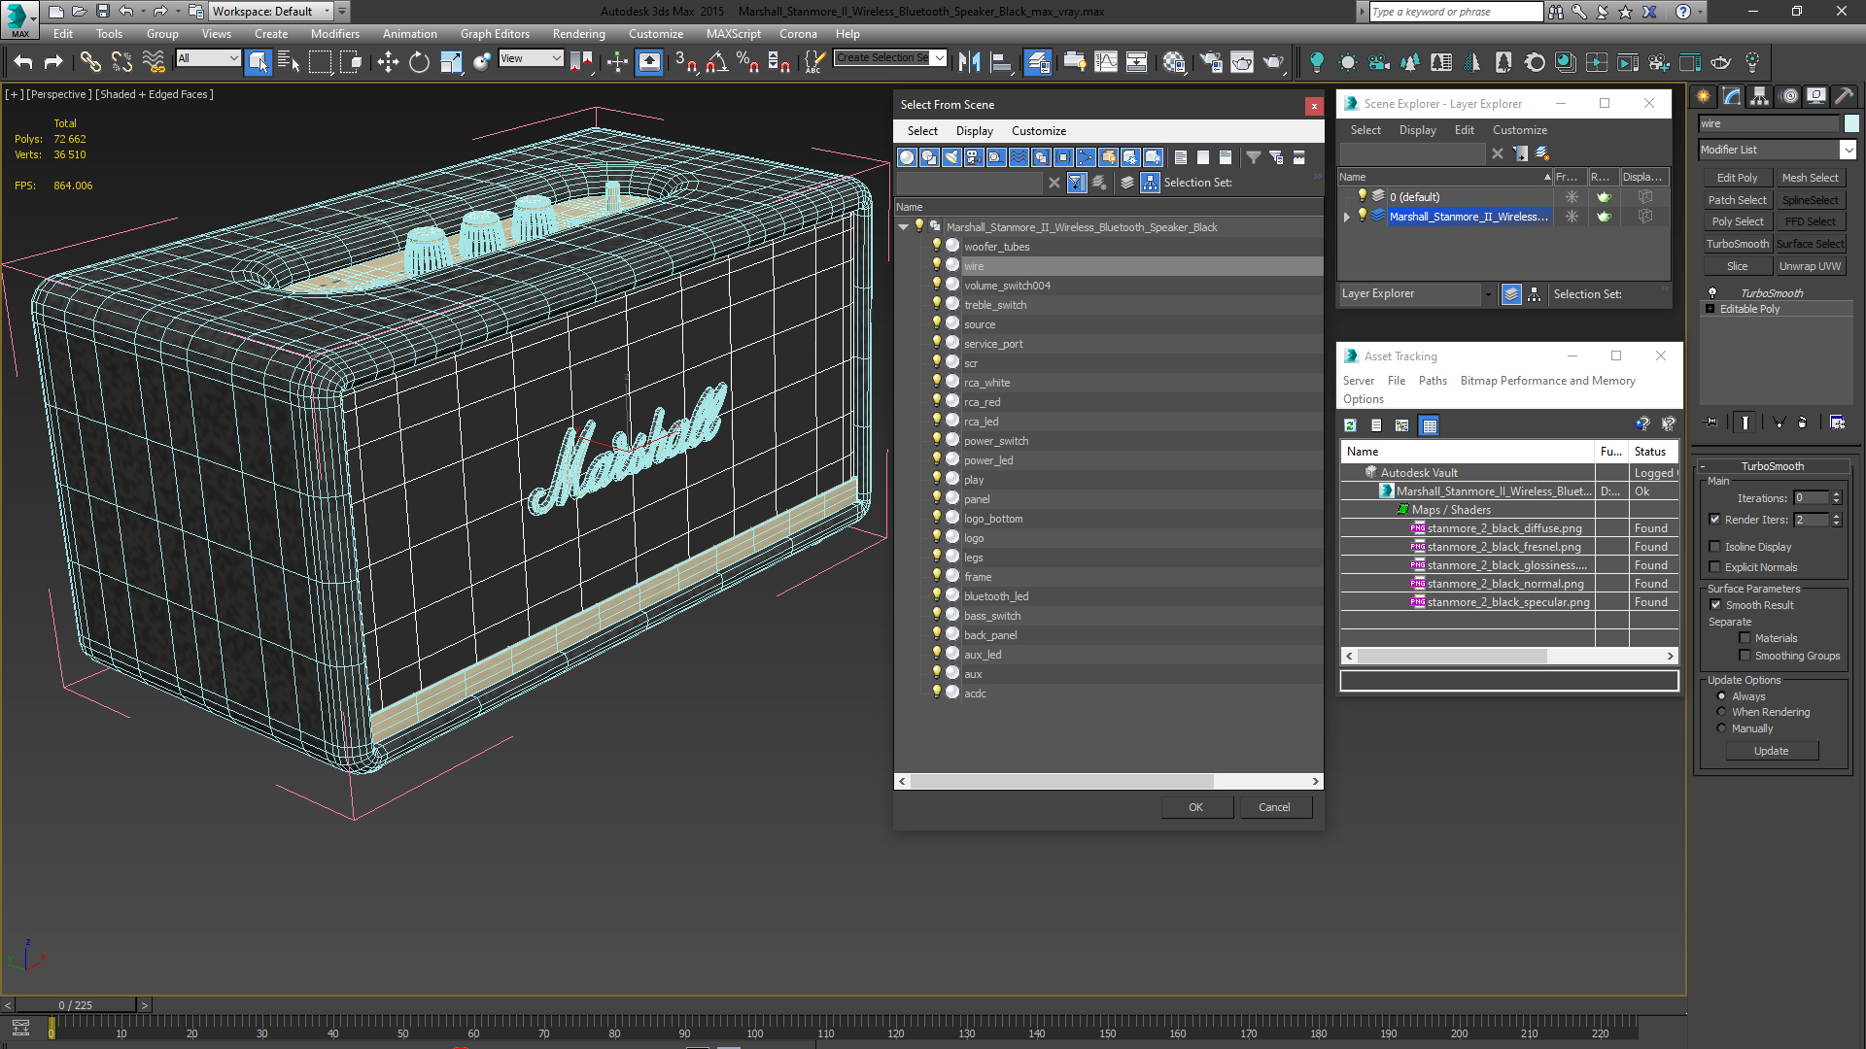
Task: Click OK in Select From Scene dialog
Action: pyautogui.click(x=1196, y=807)
